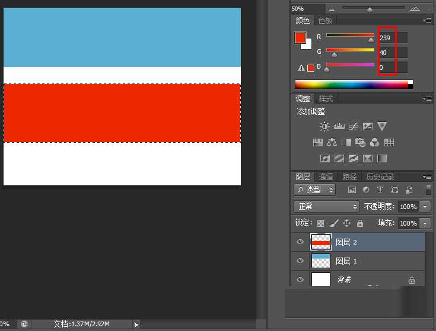Switch to the 通道 tab

click(x=326, y=176)
